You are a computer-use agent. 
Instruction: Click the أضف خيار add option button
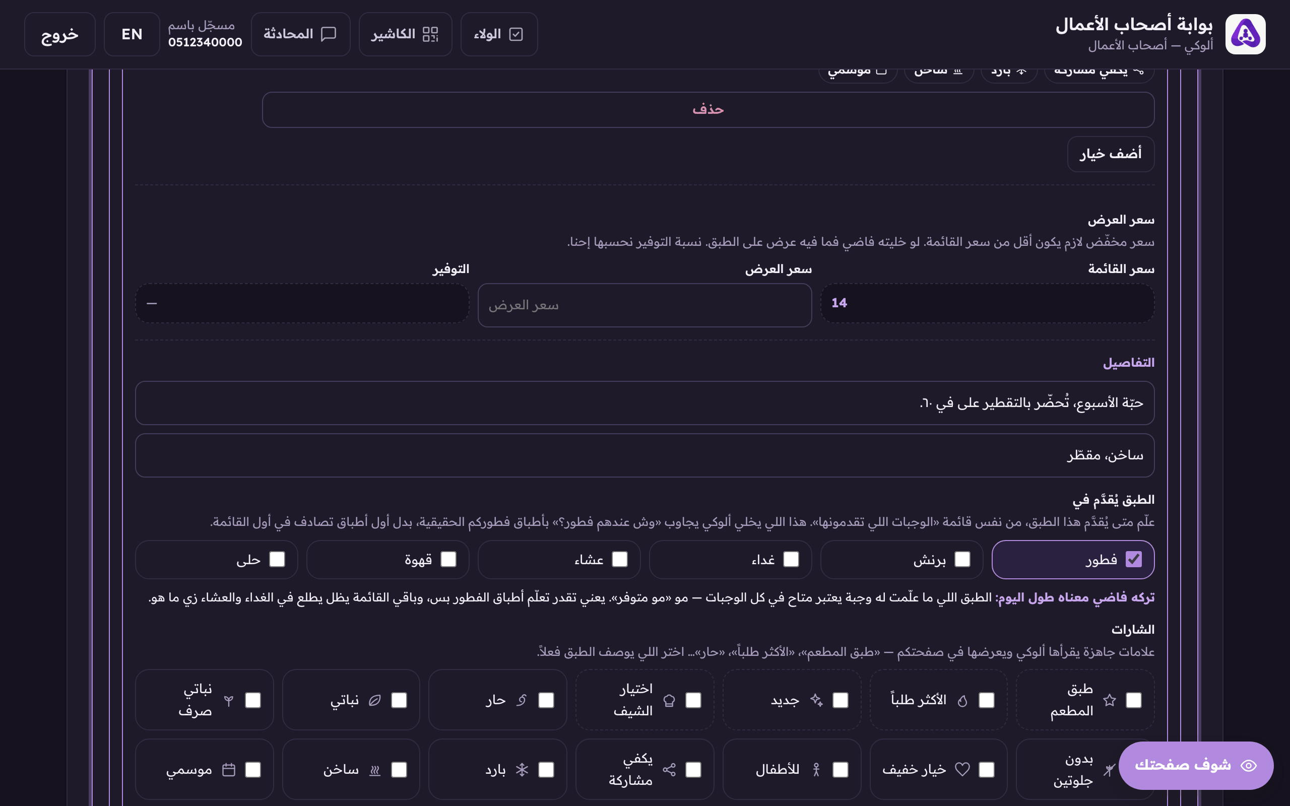pyautogui.click(x=1111, y=154)
